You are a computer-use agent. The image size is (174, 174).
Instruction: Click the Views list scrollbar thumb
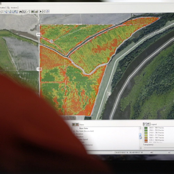pos(140,136)
